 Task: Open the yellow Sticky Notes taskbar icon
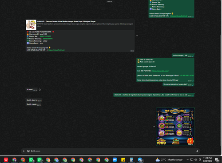[x=123, y=160]
